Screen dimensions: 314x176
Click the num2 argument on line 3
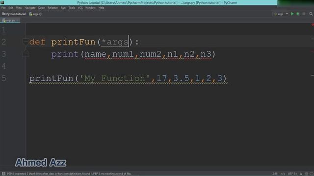click(151, 54)
